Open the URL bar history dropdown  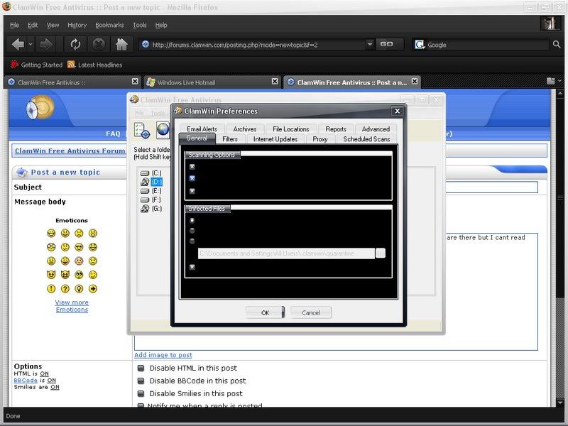point(369,44)
